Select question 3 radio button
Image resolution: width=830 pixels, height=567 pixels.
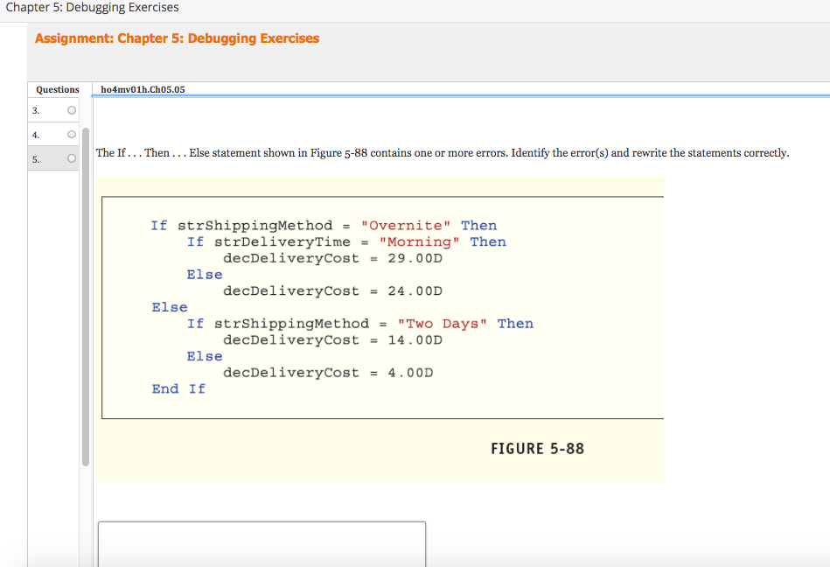72,110
